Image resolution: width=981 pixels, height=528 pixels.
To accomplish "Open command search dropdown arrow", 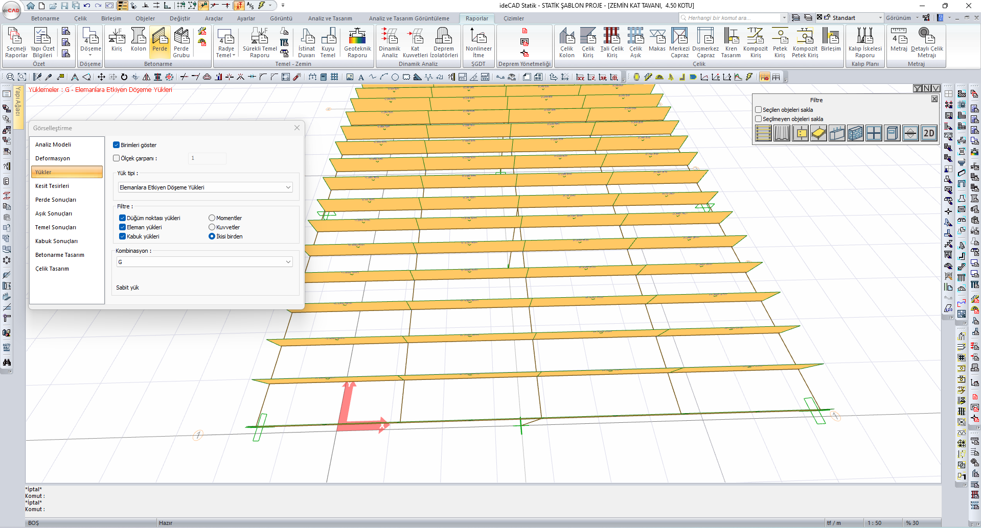I will click(x=784, y=18).
